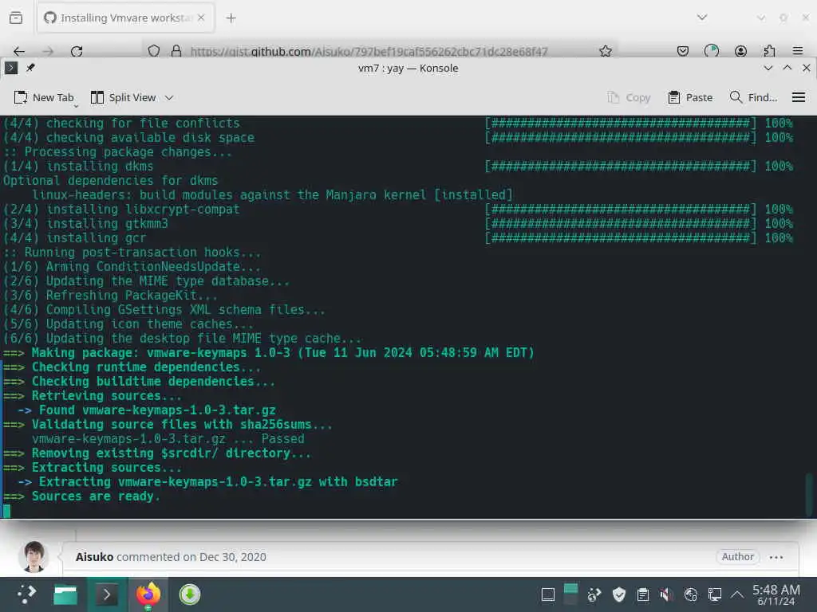
Task: Open the Pocket save icon in Firefox
Action: (683, 51)
